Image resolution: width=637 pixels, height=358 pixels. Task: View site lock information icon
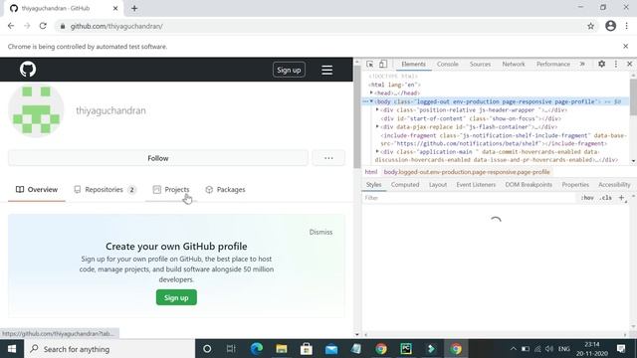pyautogui.click(x=62, y=27)
